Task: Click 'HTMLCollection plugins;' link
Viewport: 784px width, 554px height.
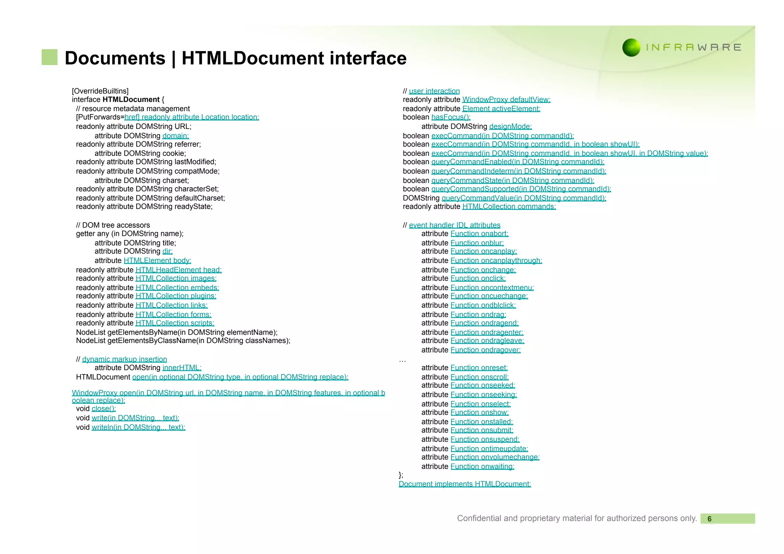Action: click(176, 296)
